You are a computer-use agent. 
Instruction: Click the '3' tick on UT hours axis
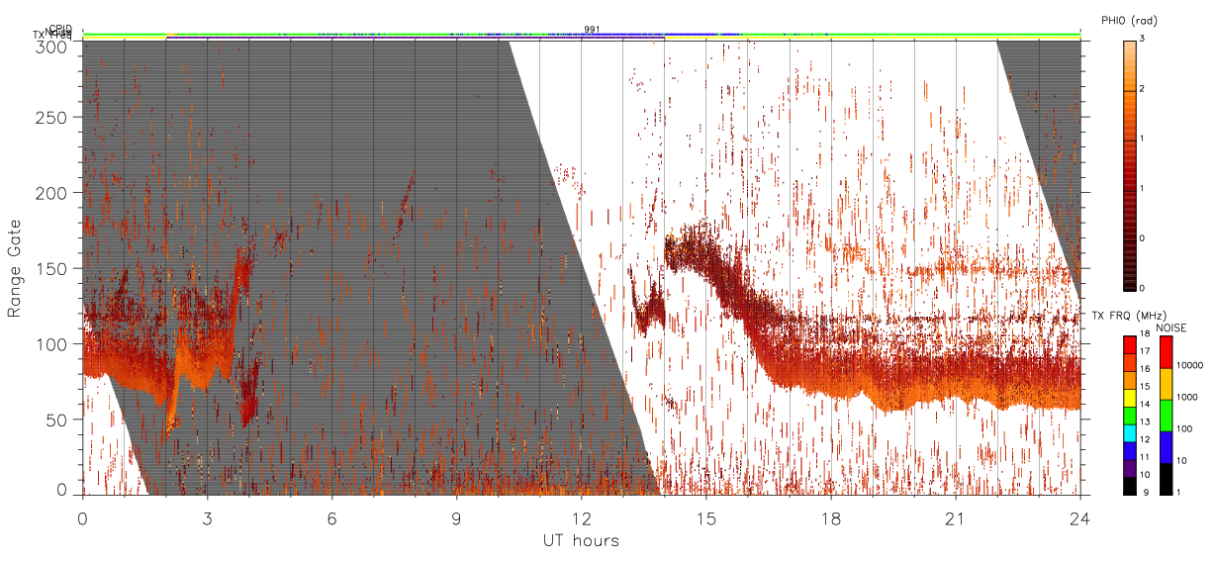pos(207,518)
